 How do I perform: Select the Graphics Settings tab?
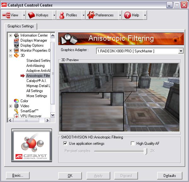pos(21,26)
